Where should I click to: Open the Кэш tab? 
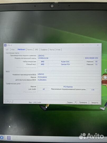tap(13, 50)
